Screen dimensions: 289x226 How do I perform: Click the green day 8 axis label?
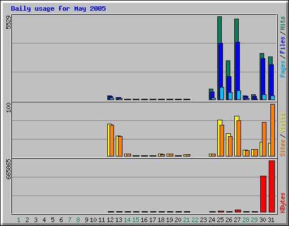coord(78,220)
